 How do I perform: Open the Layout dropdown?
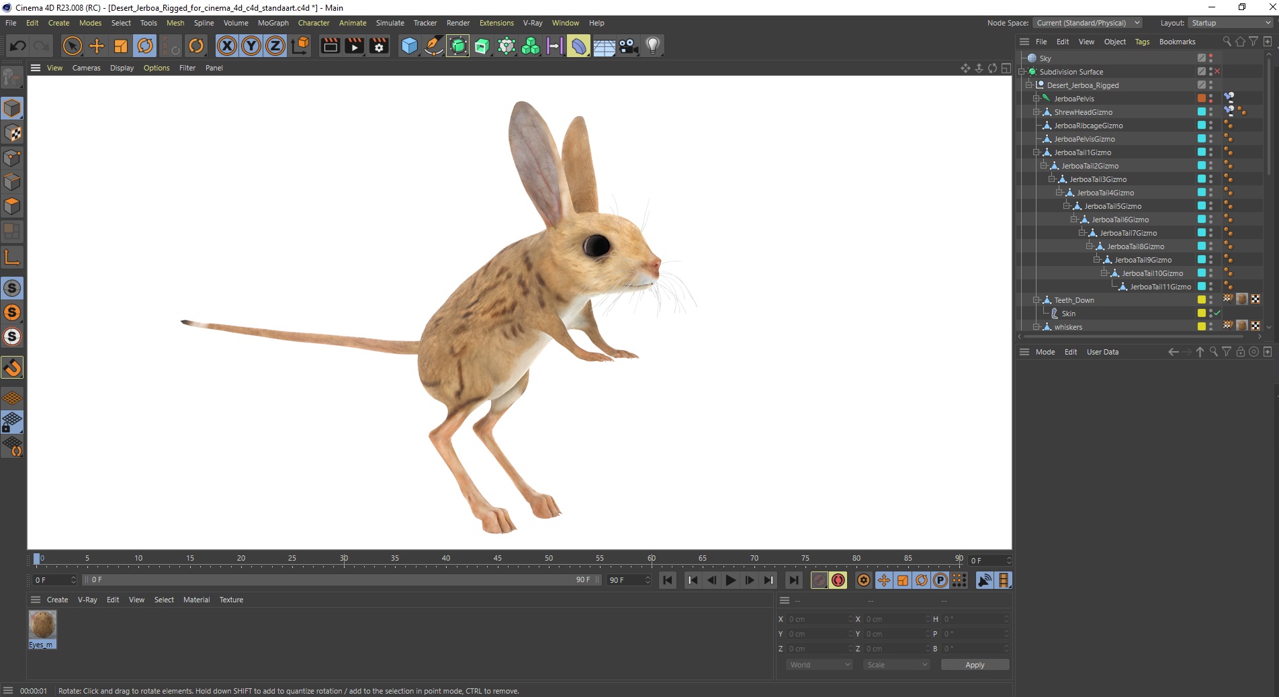pos(1231,23)
